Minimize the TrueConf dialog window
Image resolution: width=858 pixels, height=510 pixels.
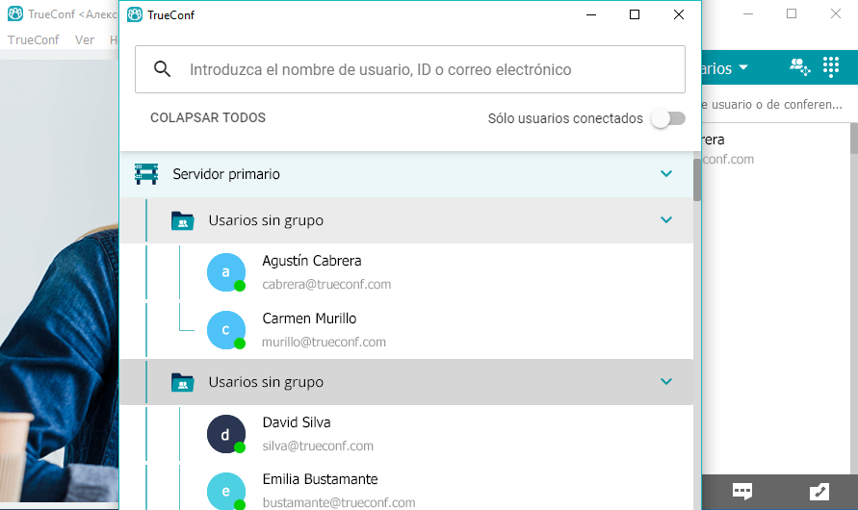coord(591,14)
